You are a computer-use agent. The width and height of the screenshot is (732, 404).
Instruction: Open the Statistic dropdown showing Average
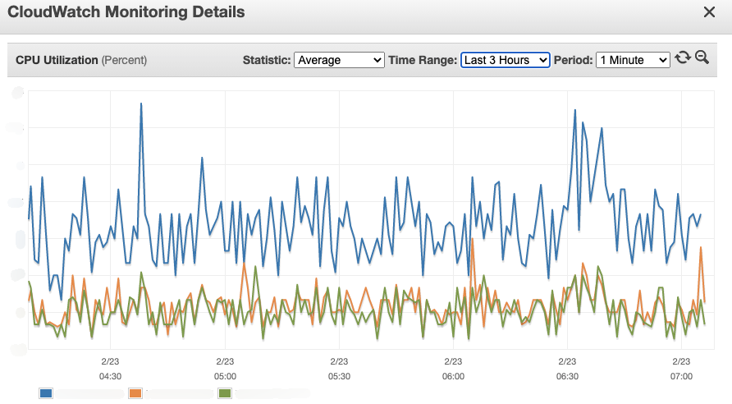click(339, 60)
